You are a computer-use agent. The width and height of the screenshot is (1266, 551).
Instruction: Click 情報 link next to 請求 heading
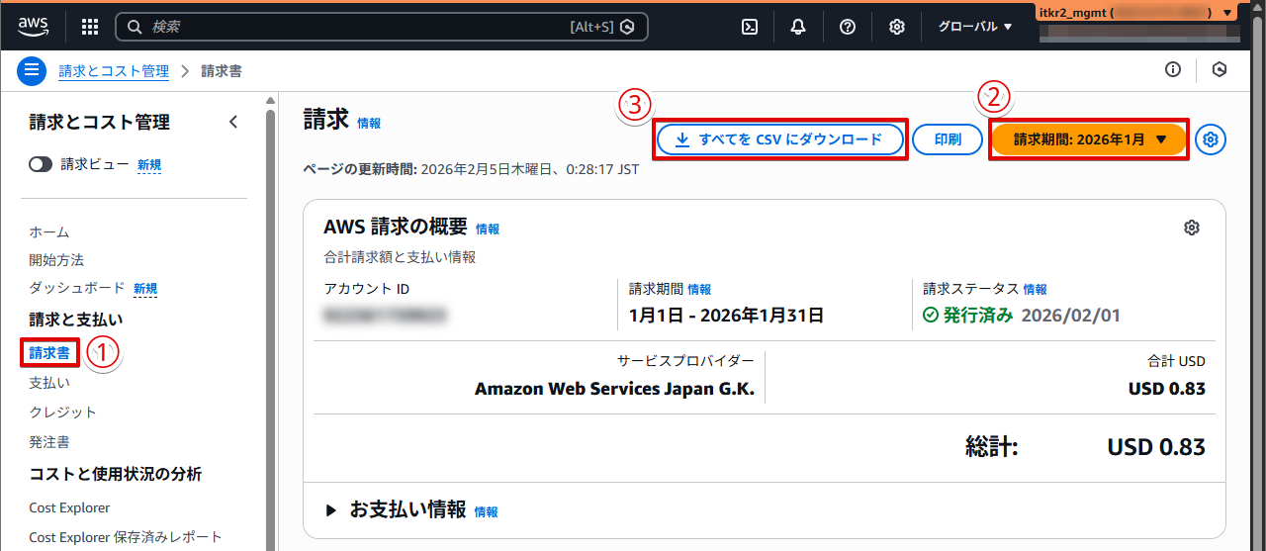[x=369, y=124]
